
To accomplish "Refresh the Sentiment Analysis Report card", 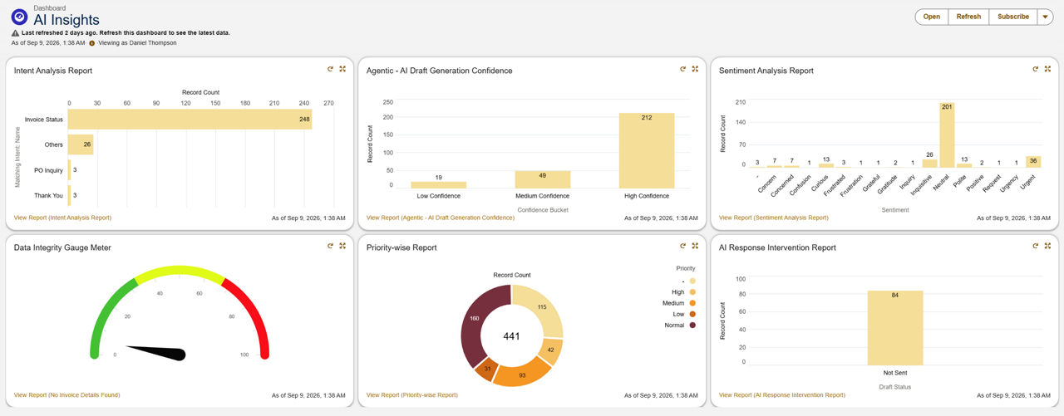I will click(1036, 70).
